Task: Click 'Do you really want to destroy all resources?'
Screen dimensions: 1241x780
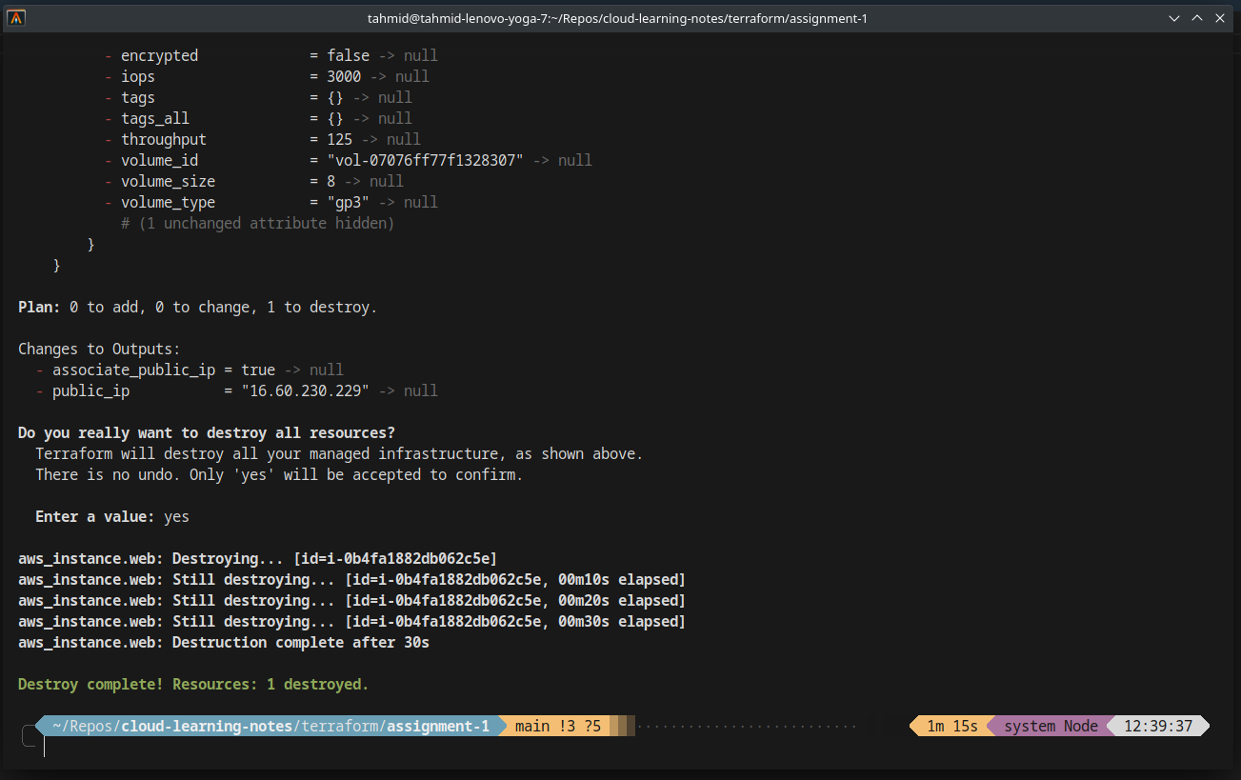Action: [x=207, y=432]
